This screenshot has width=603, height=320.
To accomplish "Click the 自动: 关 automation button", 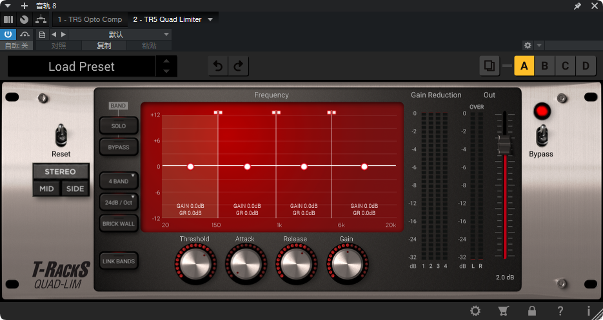I will point(17,46).
